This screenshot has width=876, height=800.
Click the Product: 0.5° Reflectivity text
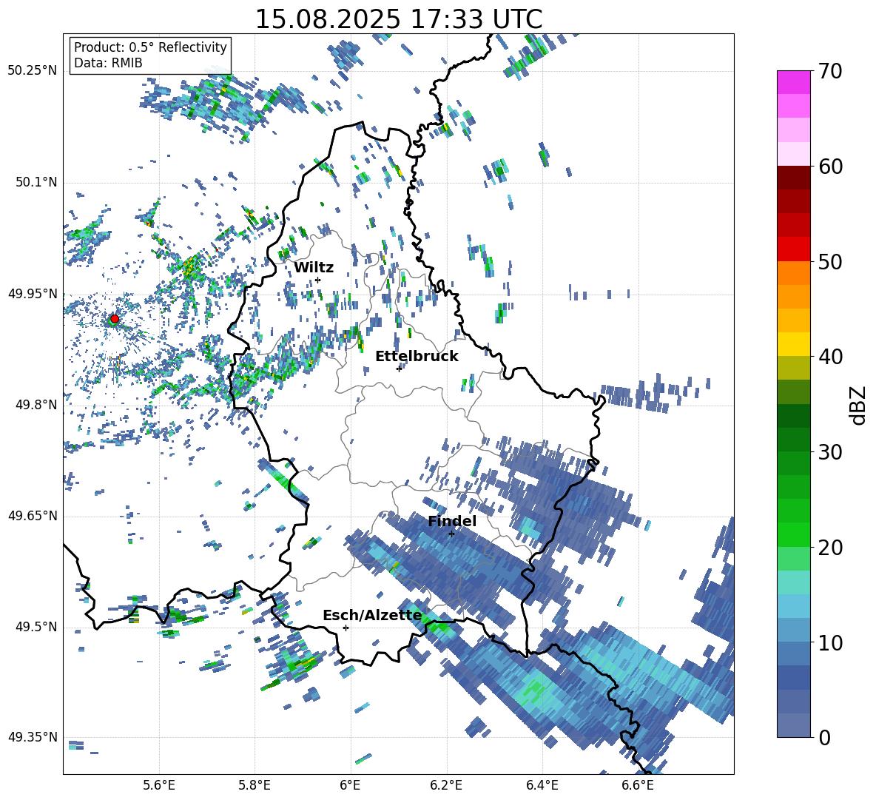tap(150, 47)
